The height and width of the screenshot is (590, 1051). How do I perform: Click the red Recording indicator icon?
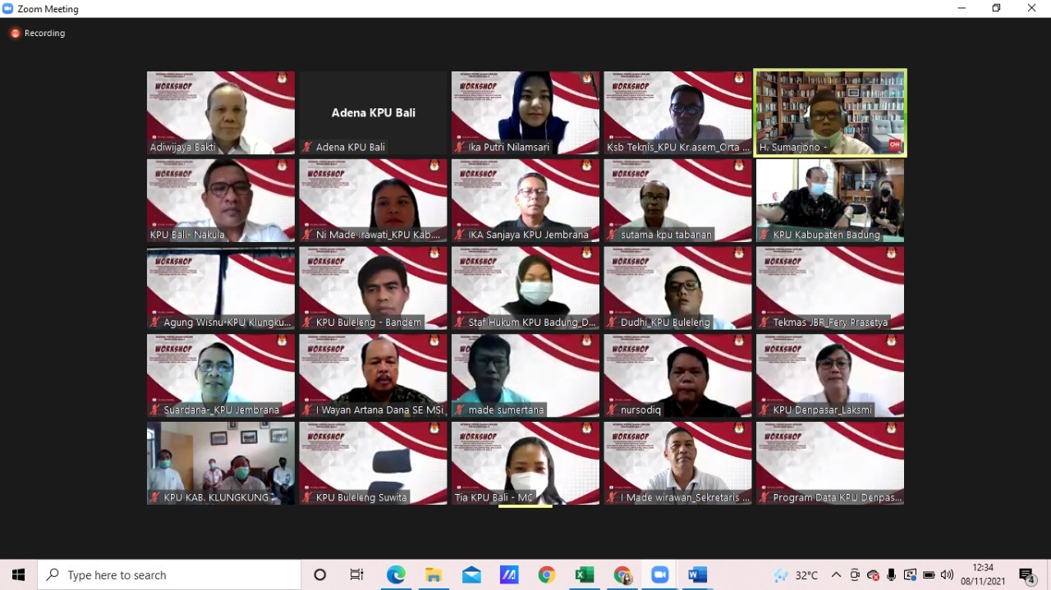[15, 34]
